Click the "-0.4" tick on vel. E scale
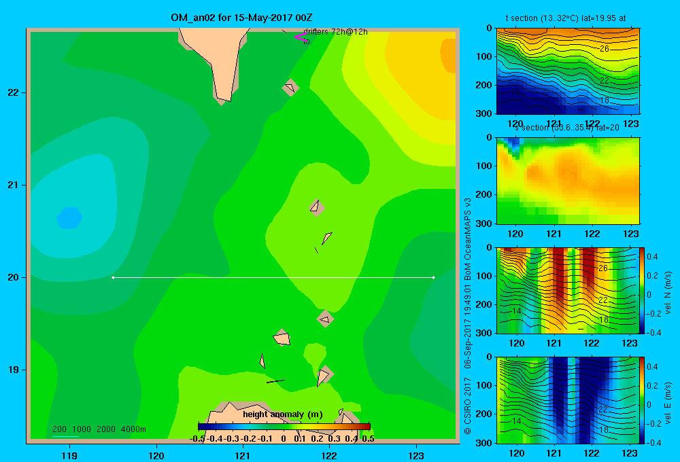The height and width of the screenshot is (462, 680). point(653,442)
